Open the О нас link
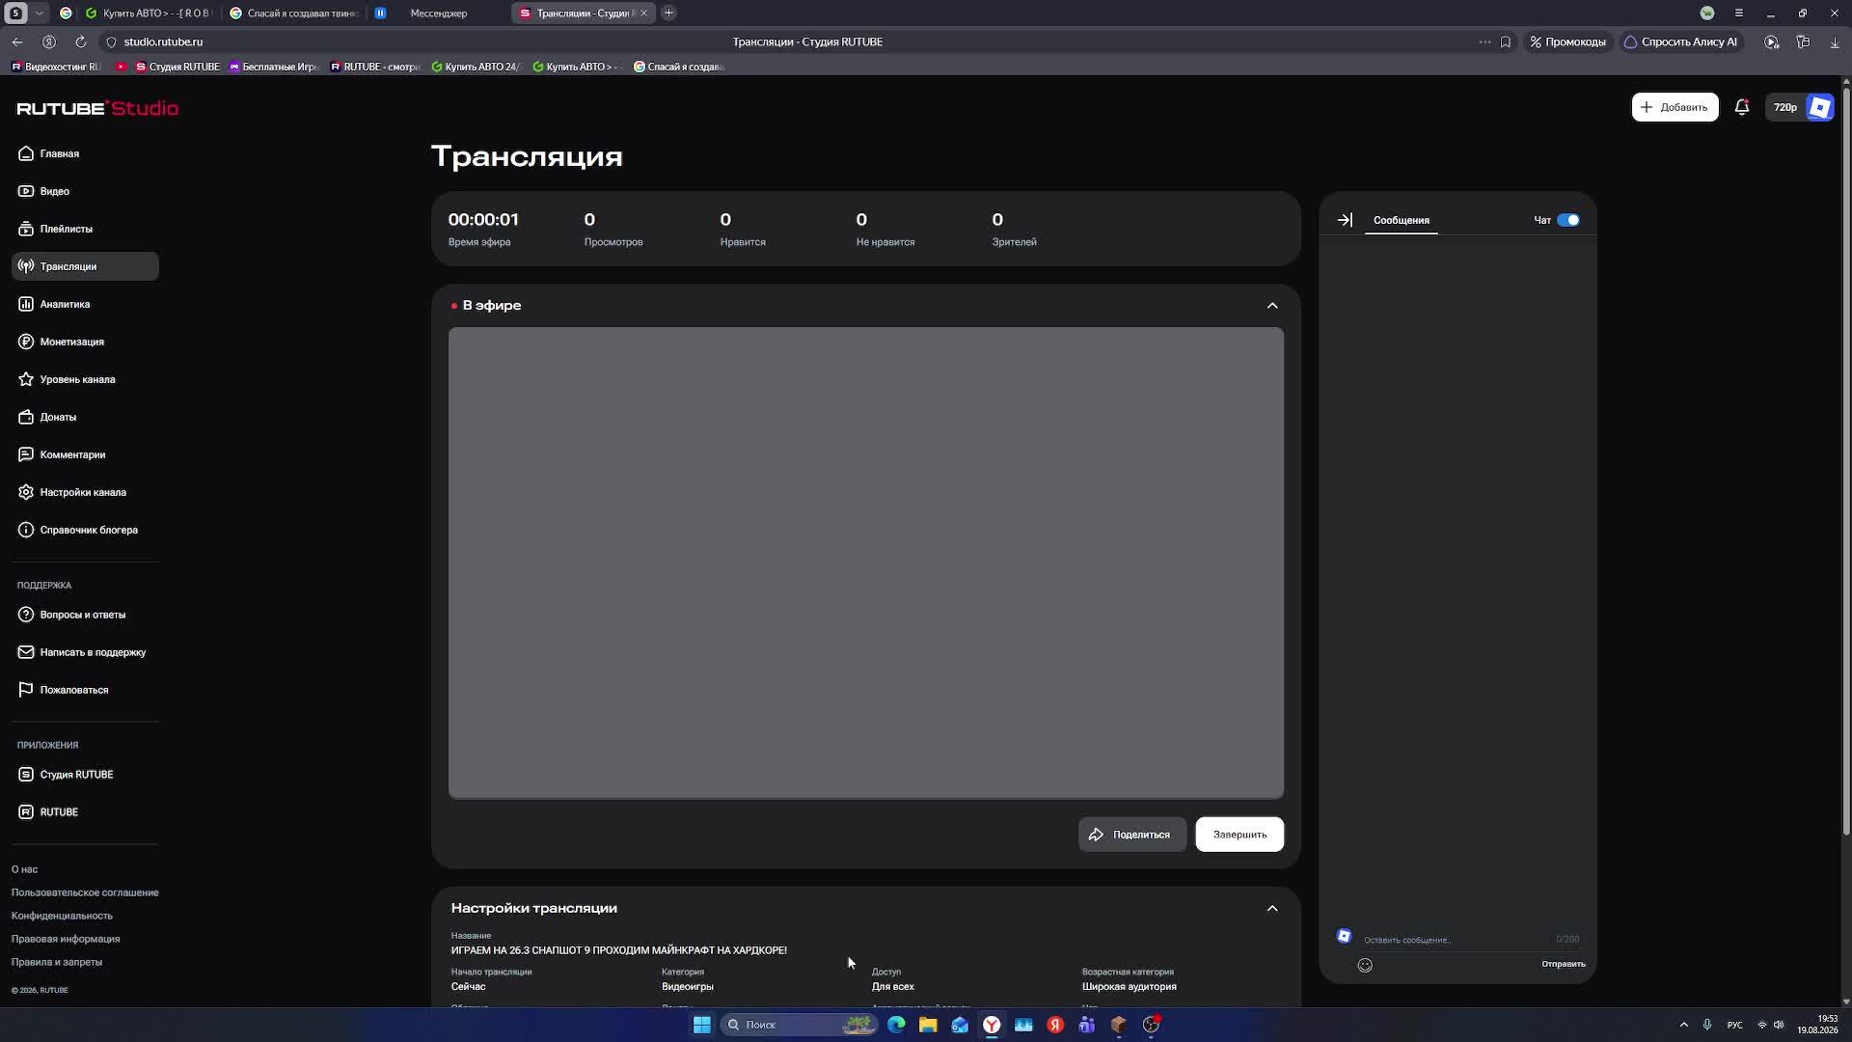This screenshot has width=1852, height=1042. pyautogui.click(x=24, y=869)
